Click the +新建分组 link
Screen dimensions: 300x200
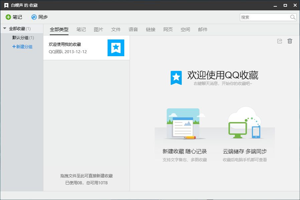[22, 47]
